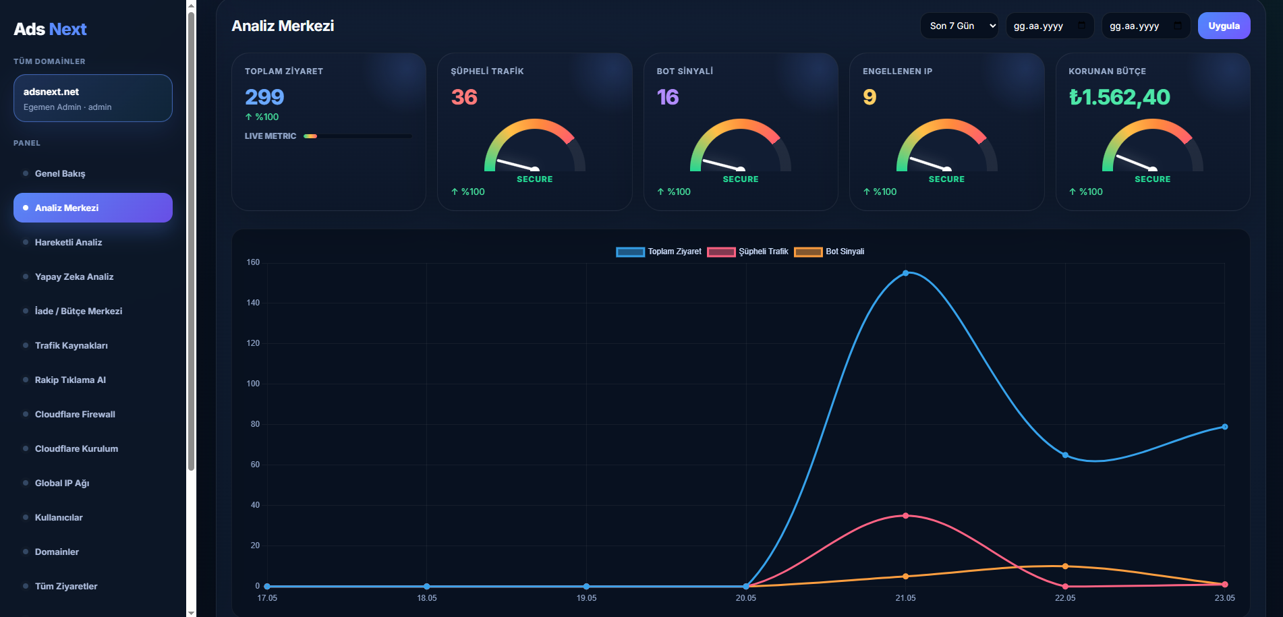Viewport: 1283px width, 617px height.
Task: Open the first date calendar picker icon
Action: coord(1081,26)
